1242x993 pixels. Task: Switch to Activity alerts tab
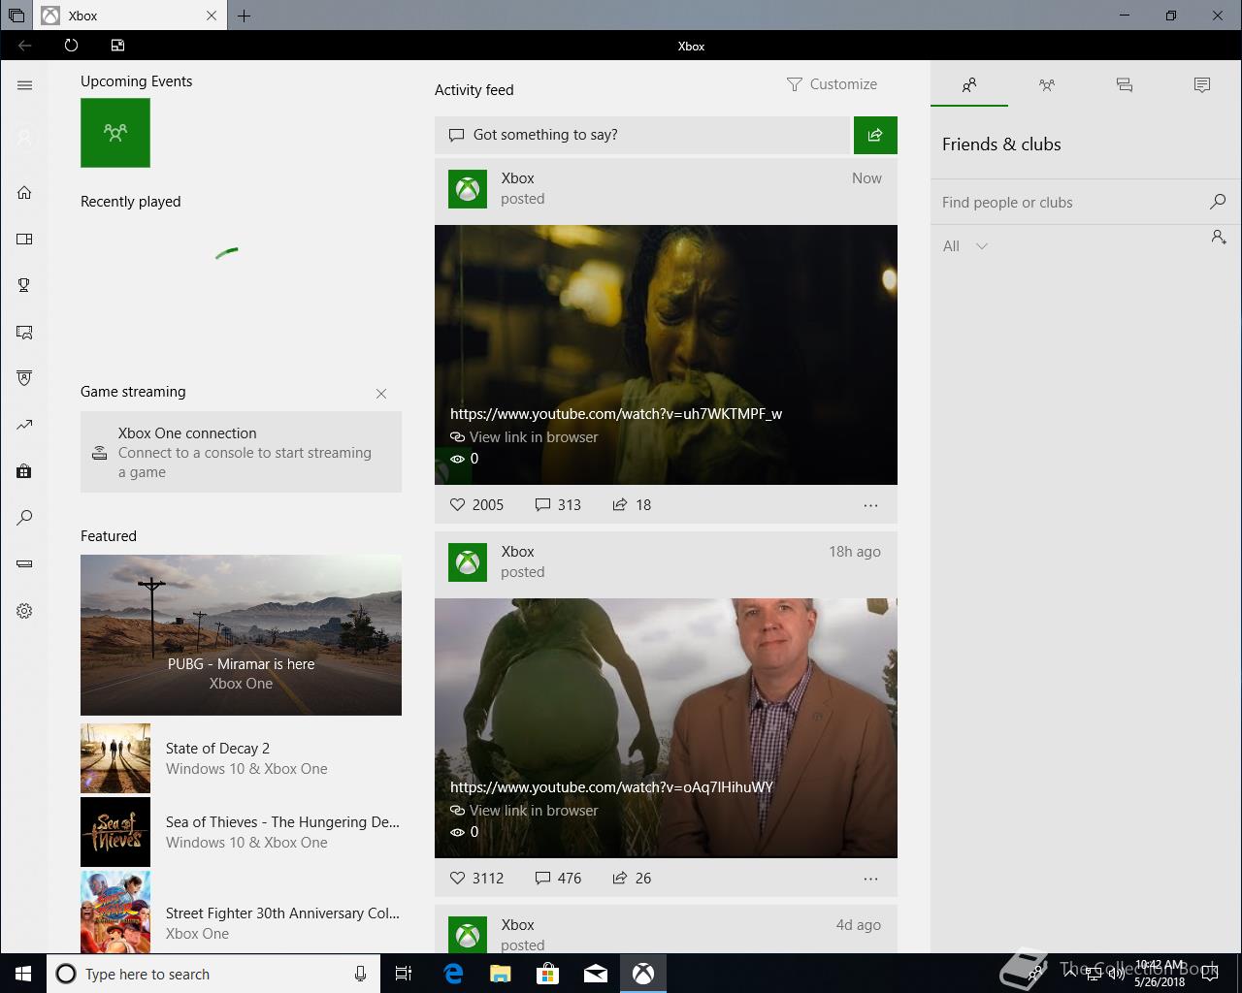1202,84
